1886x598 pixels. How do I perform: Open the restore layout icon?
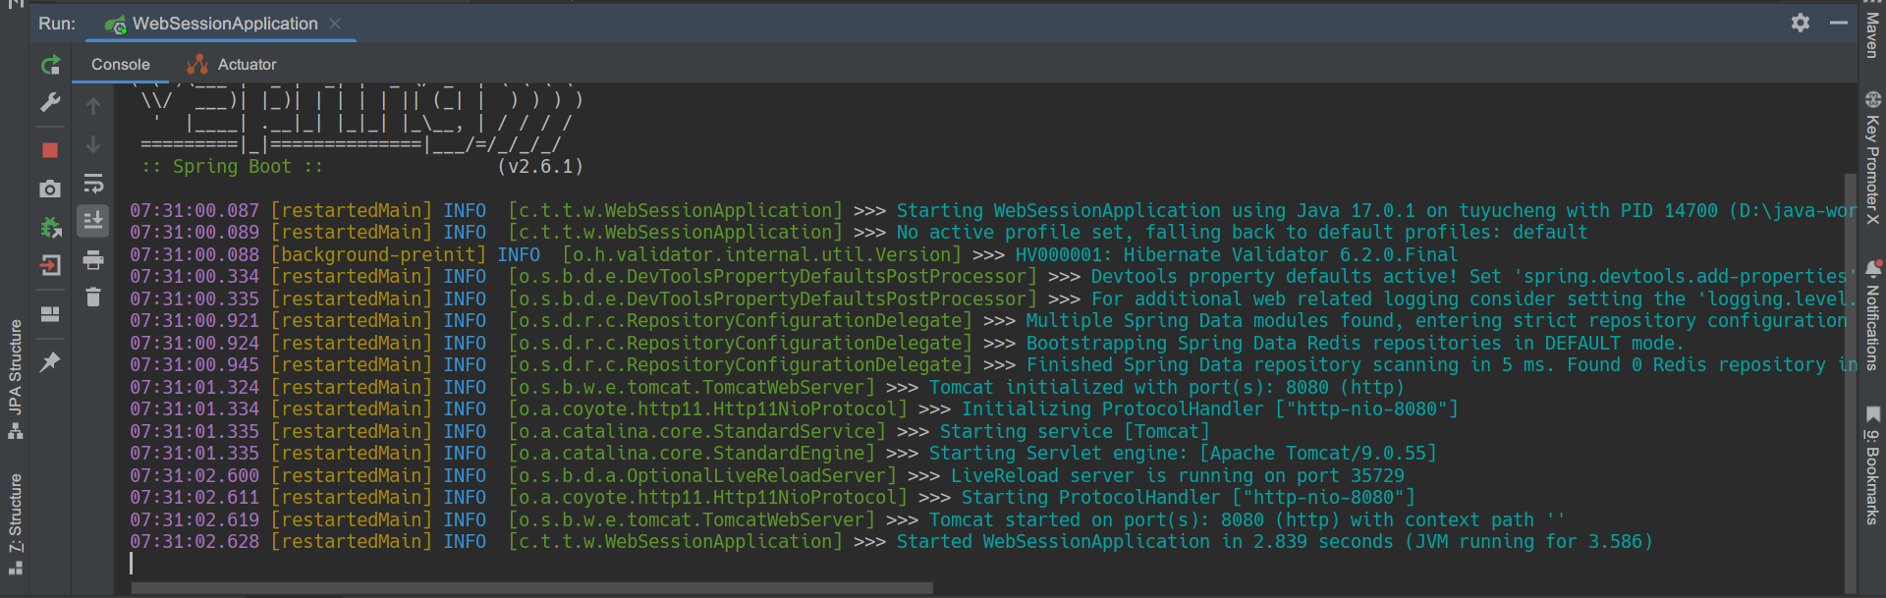tap(50, 314)
